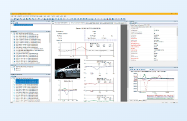Click the crash test car video thumbnail
The height and width of the screenshot is (121, 187).
click(67, 69)
